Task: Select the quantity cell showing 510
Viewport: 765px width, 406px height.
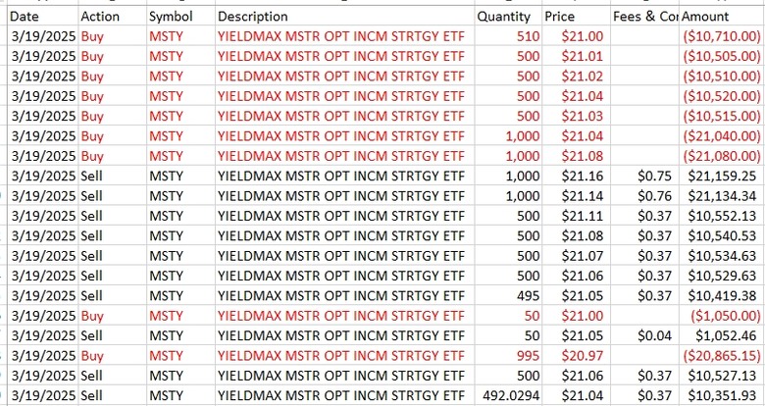Action: (508, 36)
